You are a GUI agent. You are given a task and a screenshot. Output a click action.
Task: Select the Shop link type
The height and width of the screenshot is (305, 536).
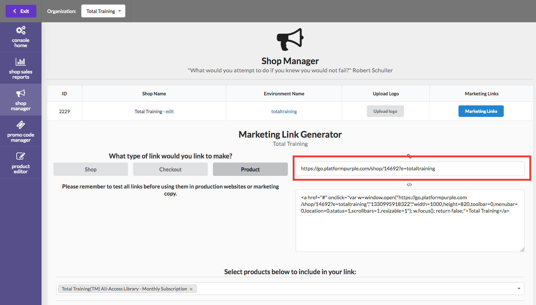91,169
